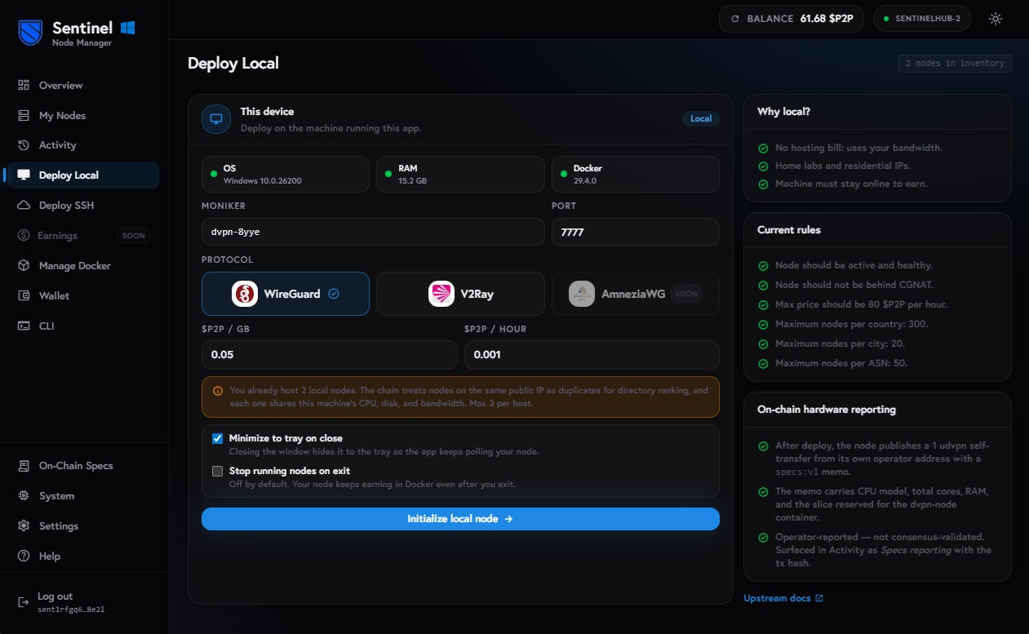Open Deploy SSH page
This screenshot has width=1029, height=634.
(x=83, y=206)
